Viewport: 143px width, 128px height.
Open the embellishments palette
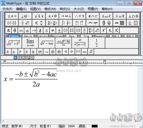point(39,16)
